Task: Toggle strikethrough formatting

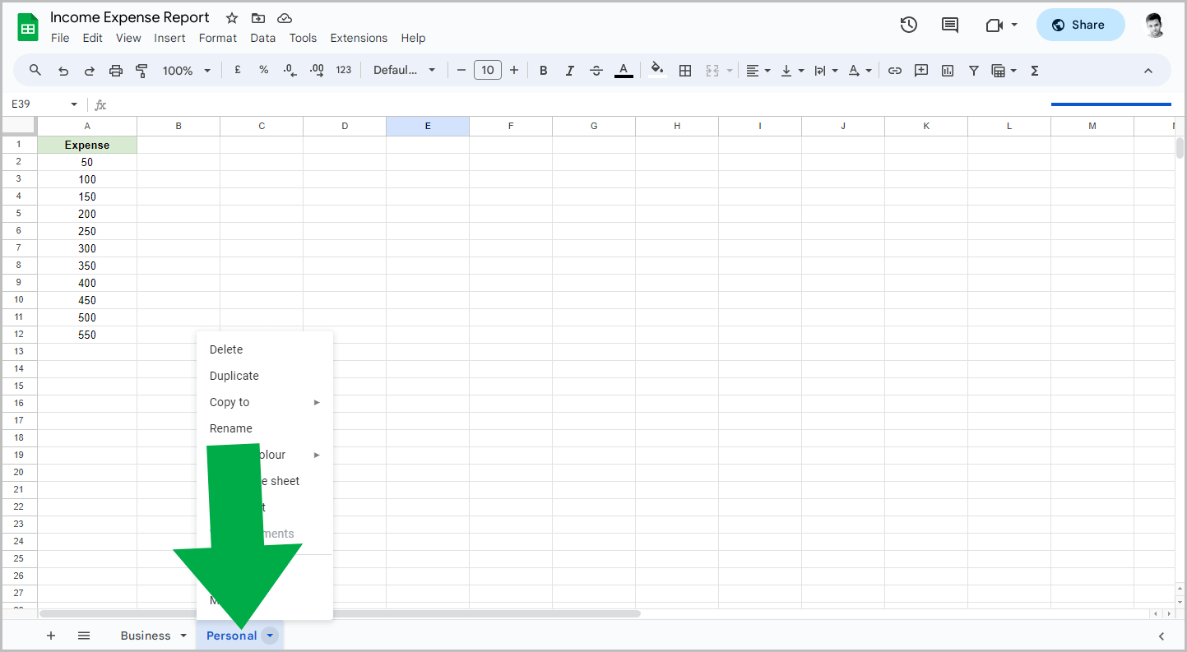Action: (x=596, y=71)
